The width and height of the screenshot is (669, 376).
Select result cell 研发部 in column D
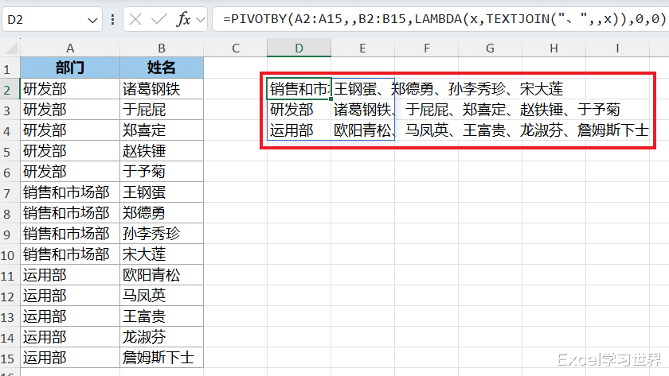299,110
